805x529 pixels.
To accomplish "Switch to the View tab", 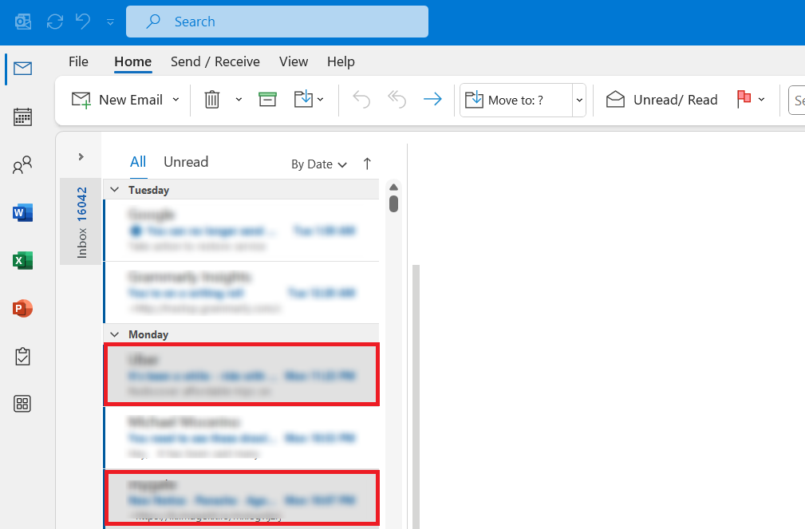I will pos(294,61).
